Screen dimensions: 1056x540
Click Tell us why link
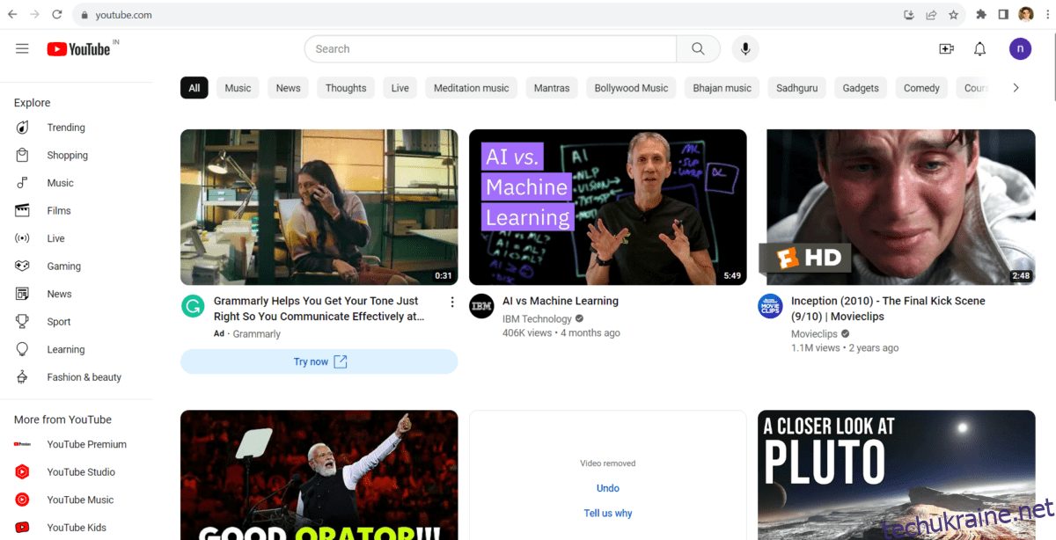coord(608,514)
